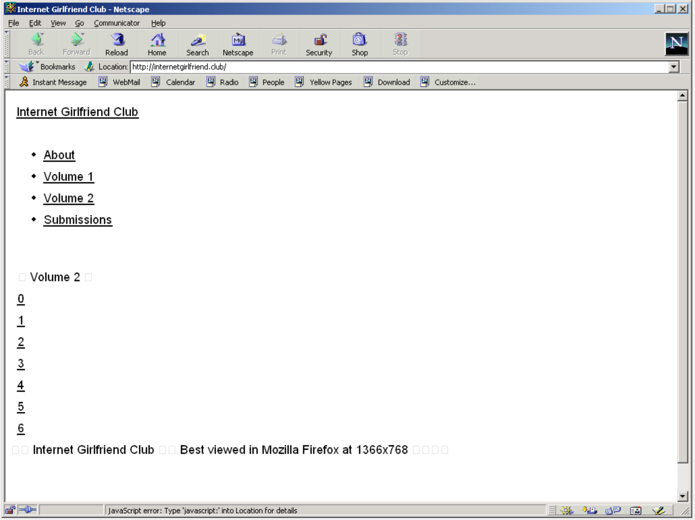Open the Instant Message shortcut

pos(53,82)
